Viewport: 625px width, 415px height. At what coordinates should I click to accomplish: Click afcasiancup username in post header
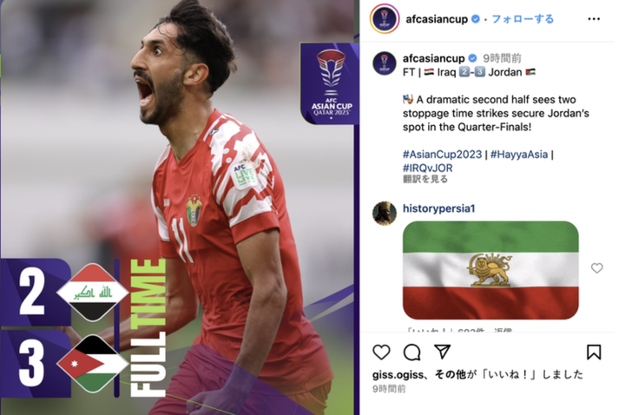pyautogui.click(x=437, y=19)
